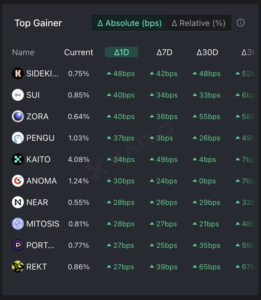Click the ANOMA token logo icon

click(18, 181)
